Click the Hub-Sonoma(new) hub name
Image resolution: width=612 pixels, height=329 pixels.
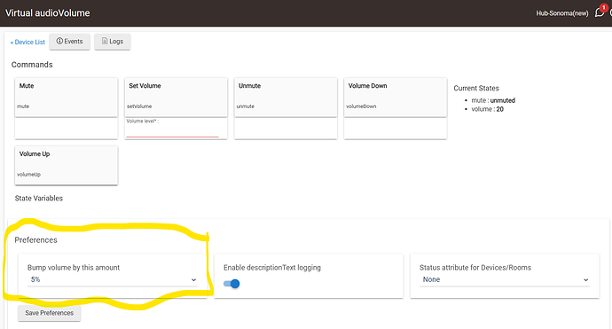coord(562,13)
